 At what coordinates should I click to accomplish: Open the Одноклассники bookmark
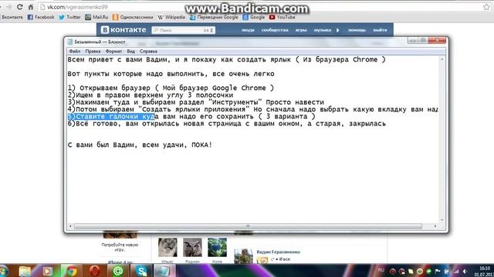point(133,17)
